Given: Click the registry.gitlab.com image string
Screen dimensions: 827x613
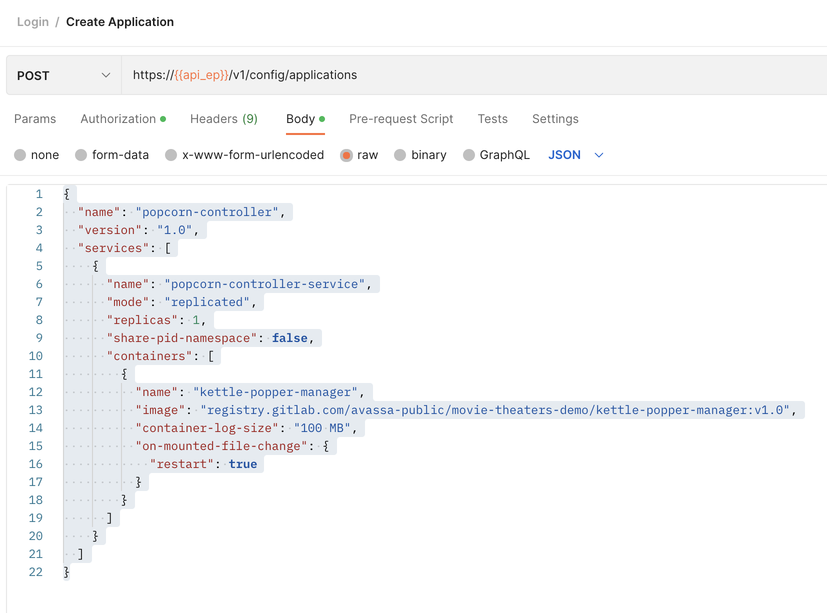Looking at the screenshot, I should tap(495, 410).
